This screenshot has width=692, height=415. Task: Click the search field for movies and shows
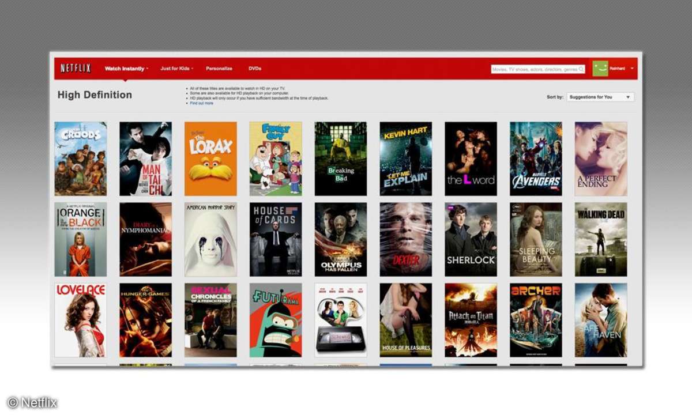pos(538,69)
